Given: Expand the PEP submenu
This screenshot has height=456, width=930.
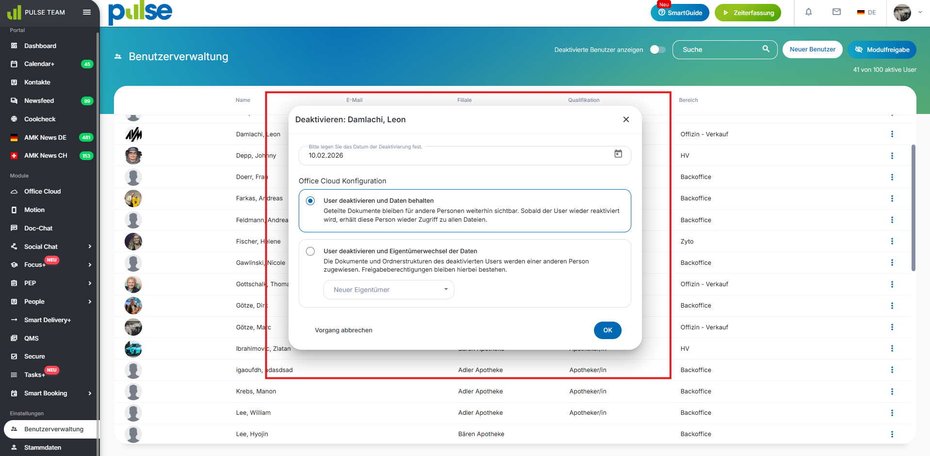Looking at the screenshot, I should coord(90,283).
